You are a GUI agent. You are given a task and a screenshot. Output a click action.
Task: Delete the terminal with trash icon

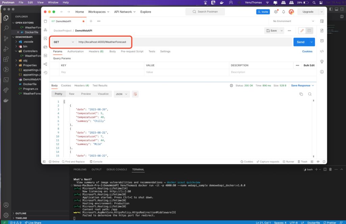pos(330,169)
